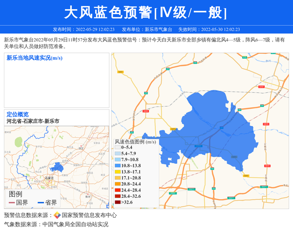Select the 24.4~28.4 legend color swatch
The height and width of the screenshot is (230, 293).
(117, 190)
